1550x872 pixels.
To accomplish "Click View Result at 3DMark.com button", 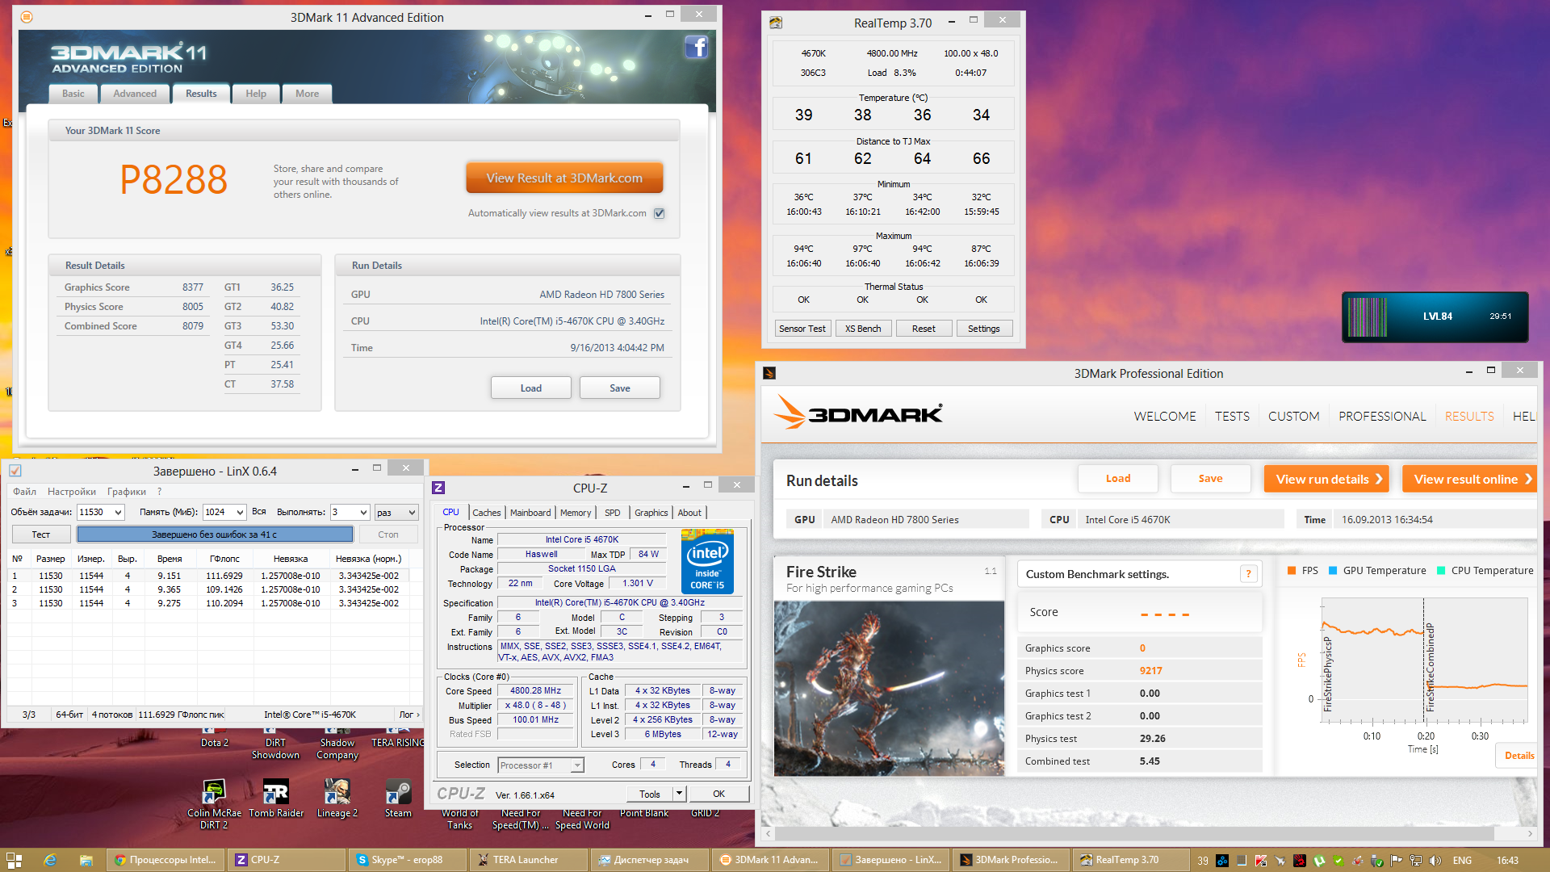I will [564, 178].
